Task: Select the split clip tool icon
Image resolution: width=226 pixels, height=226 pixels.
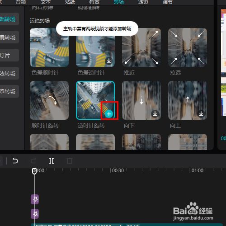Action: click(52, 161)
